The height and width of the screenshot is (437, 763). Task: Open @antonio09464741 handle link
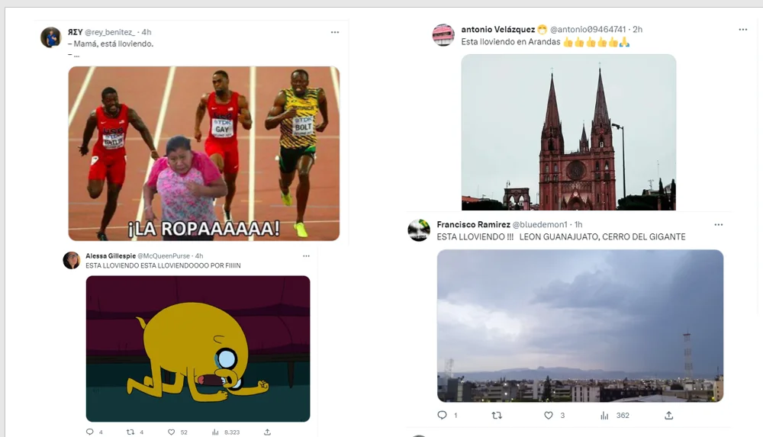click(588, 30)
